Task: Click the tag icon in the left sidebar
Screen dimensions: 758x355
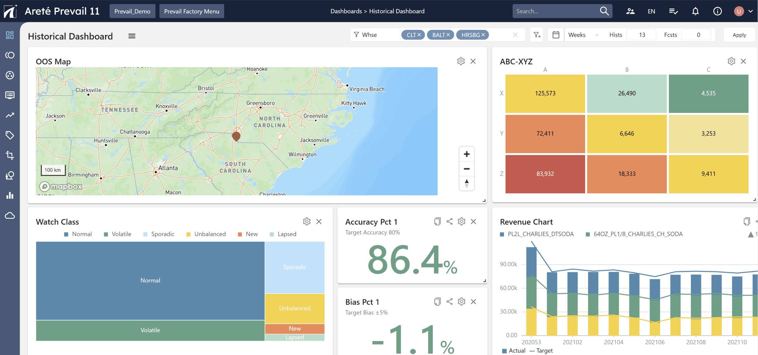Action: coord(9,135)
